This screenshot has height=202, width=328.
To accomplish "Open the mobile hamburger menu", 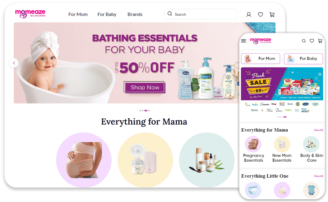I will [x=244, y=41].
